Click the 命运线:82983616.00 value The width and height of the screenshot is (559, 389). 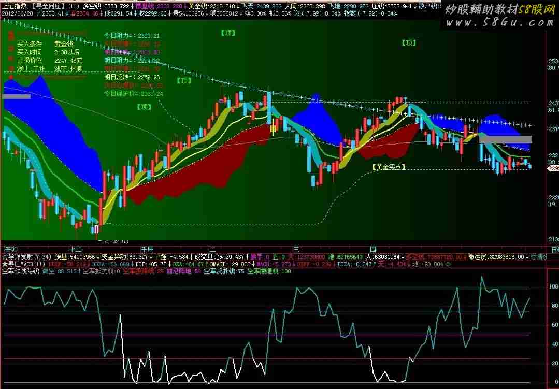click(496, 257)
